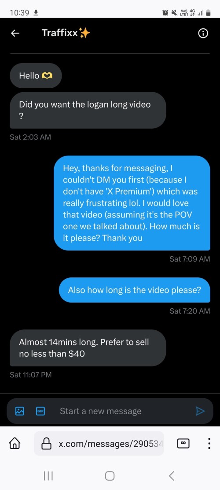Tap the Android home navigation button
This screenshot has height=490, width=220.
pos(110,476)
